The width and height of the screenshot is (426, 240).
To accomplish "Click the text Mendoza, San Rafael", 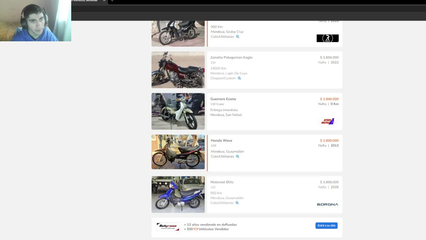I will (x=226, y=115).
